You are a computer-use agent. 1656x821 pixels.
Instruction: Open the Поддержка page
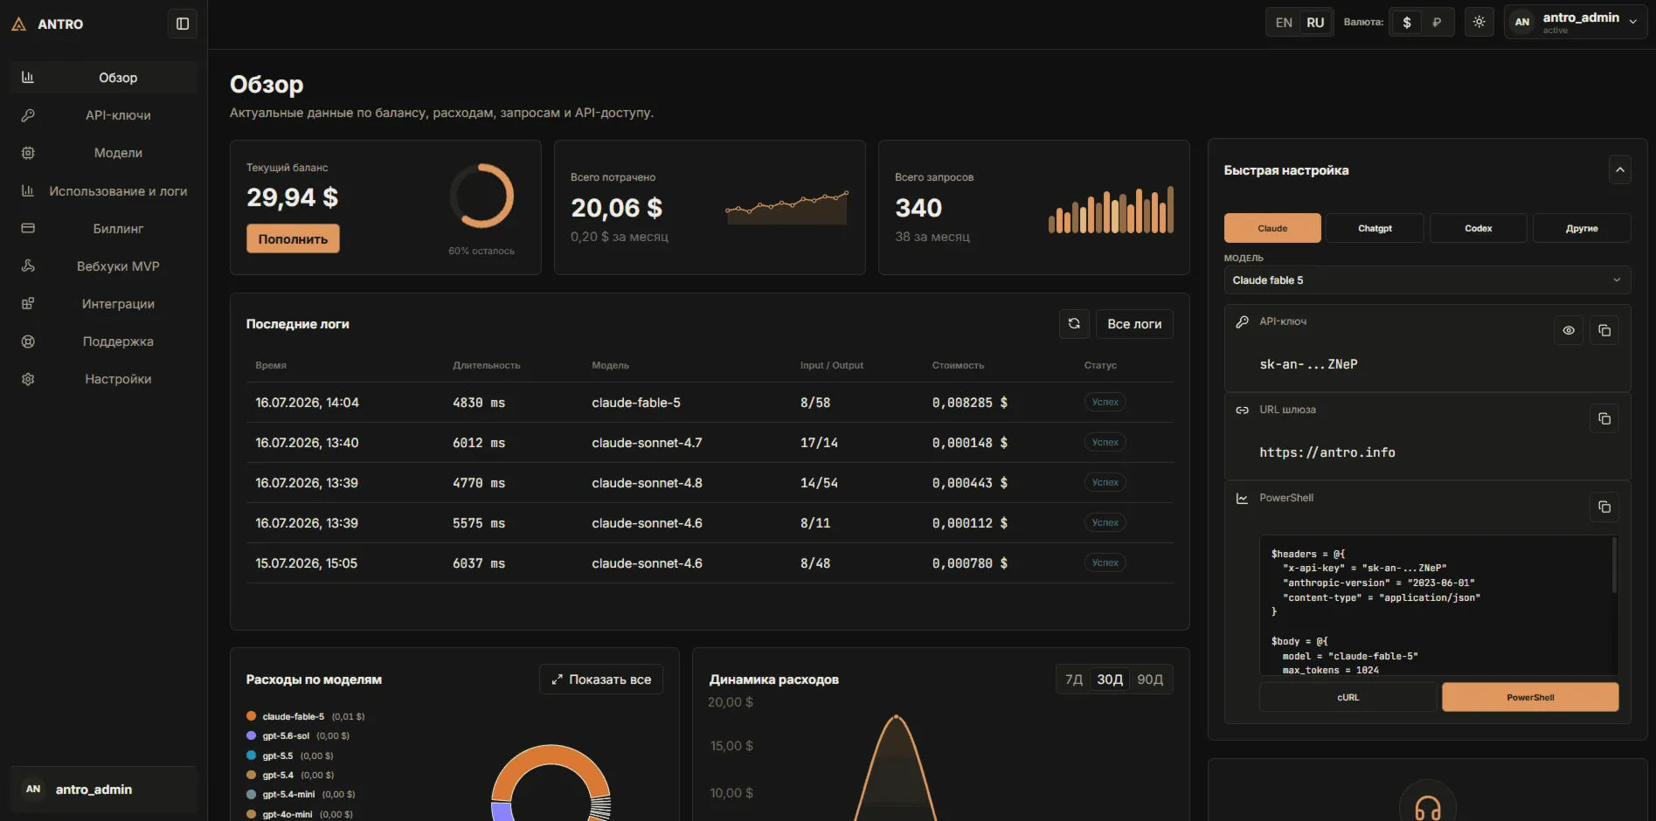(x=104, y=341)
